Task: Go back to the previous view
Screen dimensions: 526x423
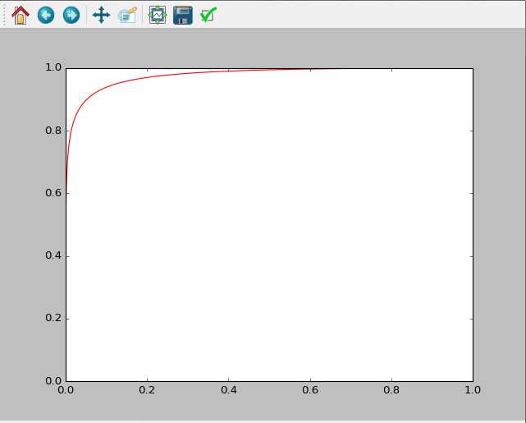Action: 46,15
